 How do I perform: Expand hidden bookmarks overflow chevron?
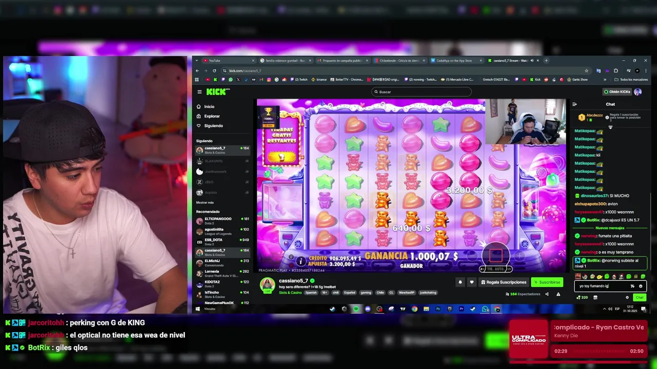605,79
